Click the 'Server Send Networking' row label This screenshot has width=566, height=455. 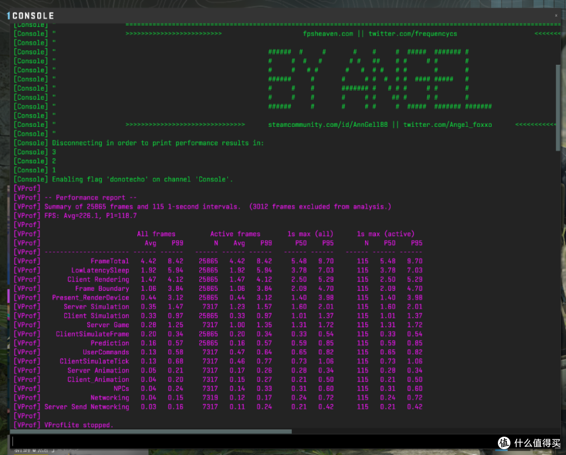click(86, 407)
